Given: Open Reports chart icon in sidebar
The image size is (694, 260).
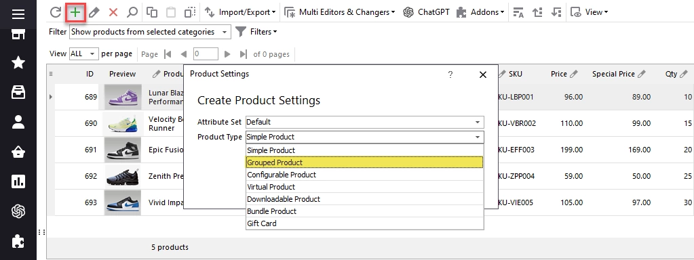Looking at the screenshot, I should tap(18, 181).
